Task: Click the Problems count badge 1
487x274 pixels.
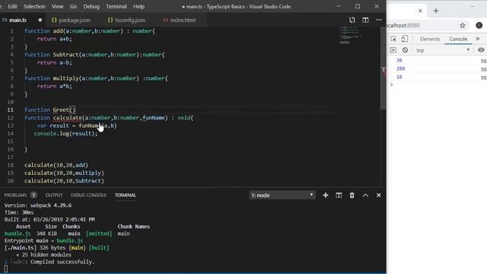Action: (33, 195)
